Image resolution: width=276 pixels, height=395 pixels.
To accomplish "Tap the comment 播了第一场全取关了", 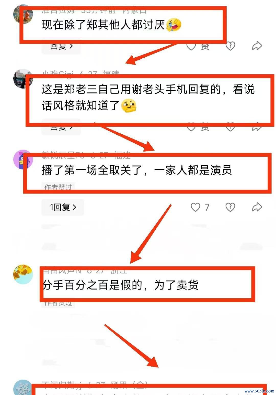I will (x=137, y=170).
